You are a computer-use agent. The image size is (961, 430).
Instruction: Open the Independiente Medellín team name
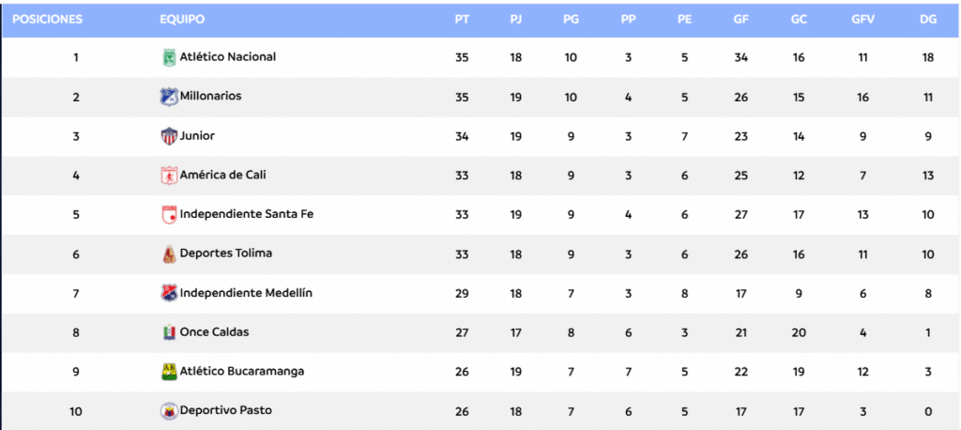247,293
